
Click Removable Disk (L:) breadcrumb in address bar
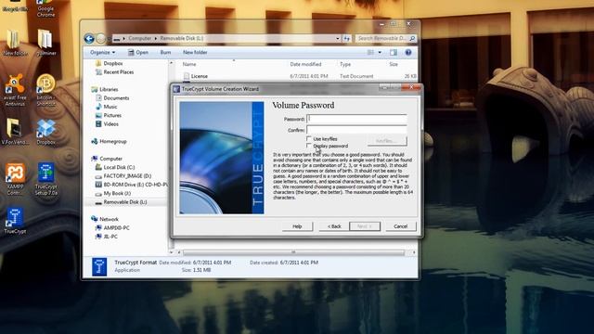coord(182,38)
